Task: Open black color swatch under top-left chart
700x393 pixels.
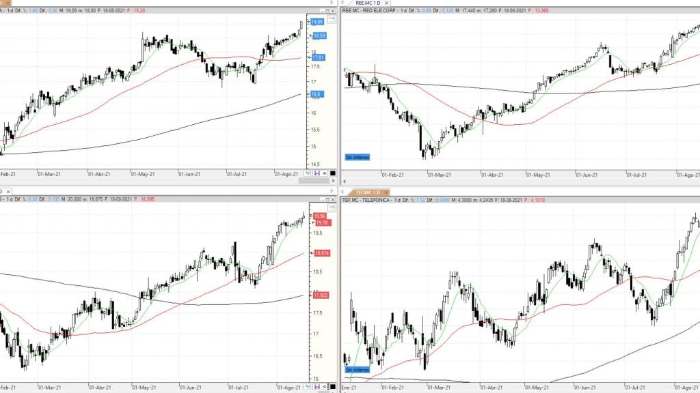Action: point(333,174)
